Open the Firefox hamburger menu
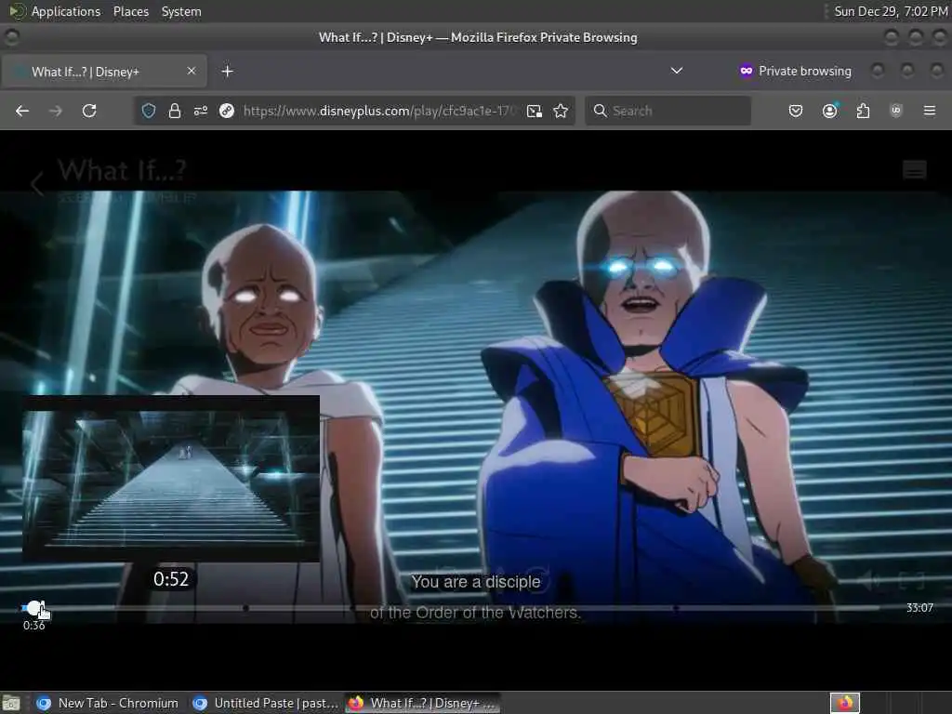The width and height of the screenshot is (952, 714). click(x=929, y=111)
